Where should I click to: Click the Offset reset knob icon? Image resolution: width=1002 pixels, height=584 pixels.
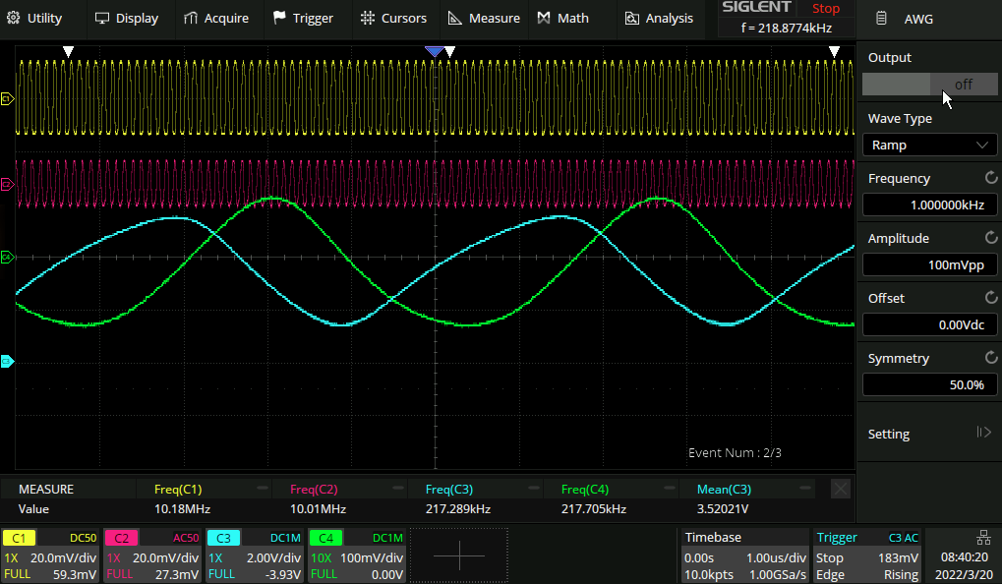pos(990,298)
